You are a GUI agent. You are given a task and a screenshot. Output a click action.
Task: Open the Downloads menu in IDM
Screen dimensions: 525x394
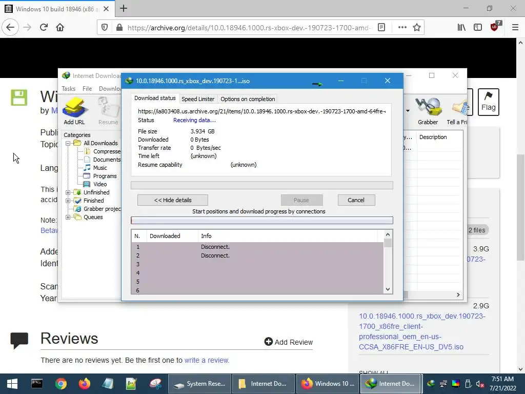pos(110,88)
